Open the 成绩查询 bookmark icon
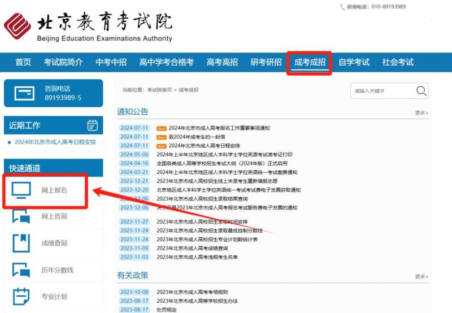 pos(21,243)
